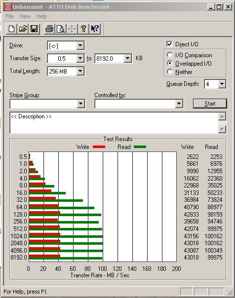Click the green Read legend swatch

(140, 147)
